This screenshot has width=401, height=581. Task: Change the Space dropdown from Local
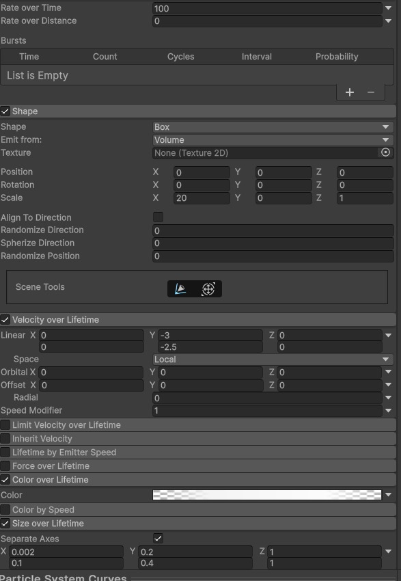pos(273,360)
